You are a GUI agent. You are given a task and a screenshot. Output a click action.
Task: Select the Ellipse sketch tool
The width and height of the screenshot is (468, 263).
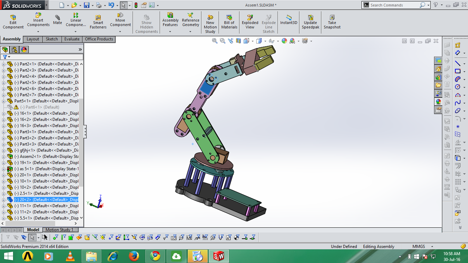458,111
